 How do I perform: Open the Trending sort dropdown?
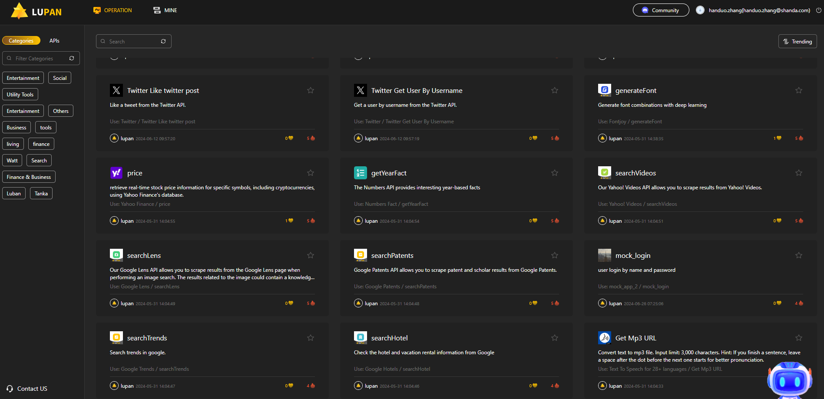[797, 42]
